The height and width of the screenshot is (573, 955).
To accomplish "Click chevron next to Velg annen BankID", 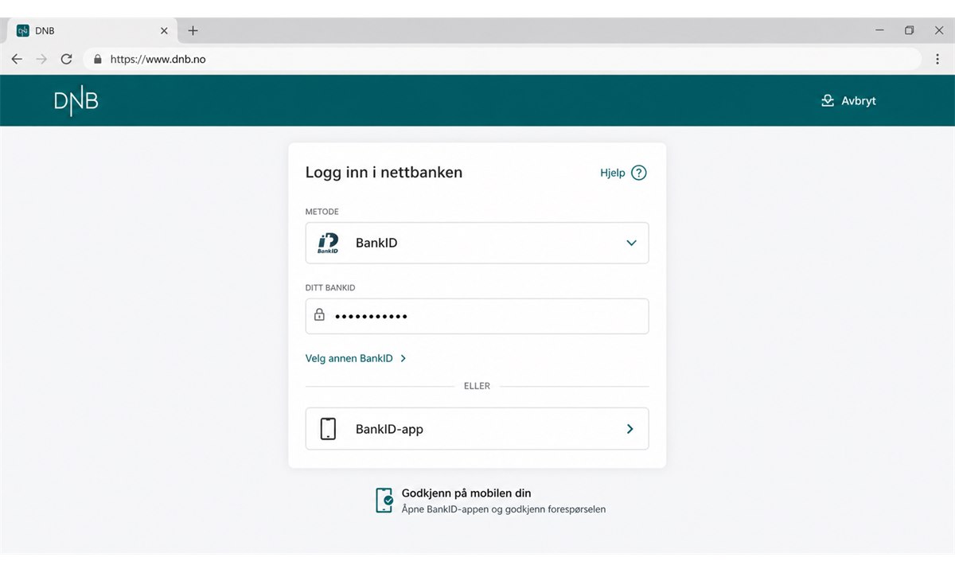I will [403, 358].
